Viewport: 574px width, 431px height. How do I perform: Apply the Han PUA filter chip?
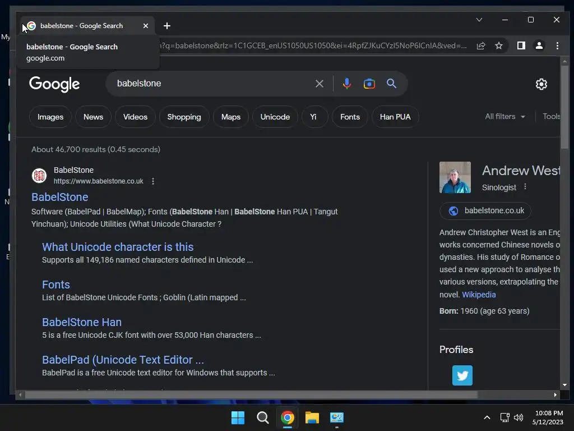[x=395, y=117]
